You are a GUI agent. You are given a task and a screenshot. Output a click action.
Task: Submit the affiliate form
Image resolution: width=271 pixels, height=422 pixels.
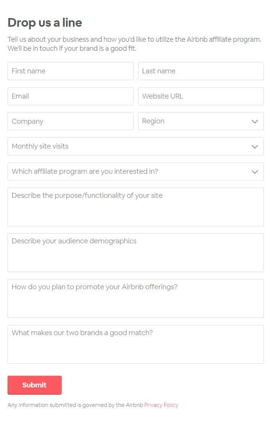[x=35, y=385]
